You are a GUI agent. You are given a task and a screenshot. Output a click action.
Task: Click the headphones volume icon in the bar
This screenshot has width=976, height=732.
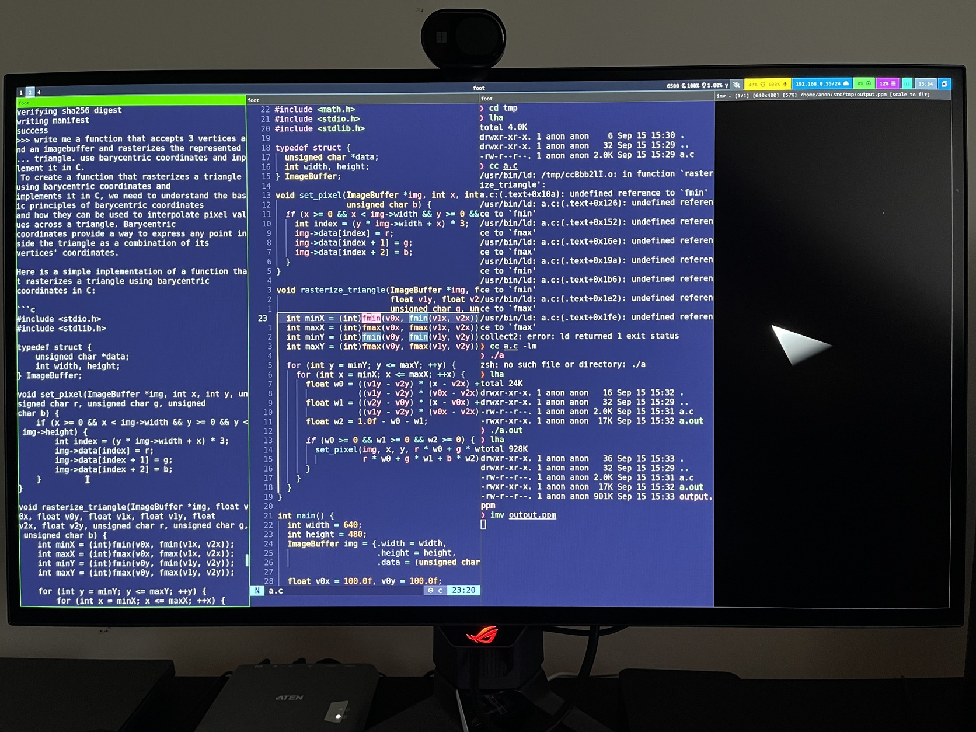[x=762, y=84]
